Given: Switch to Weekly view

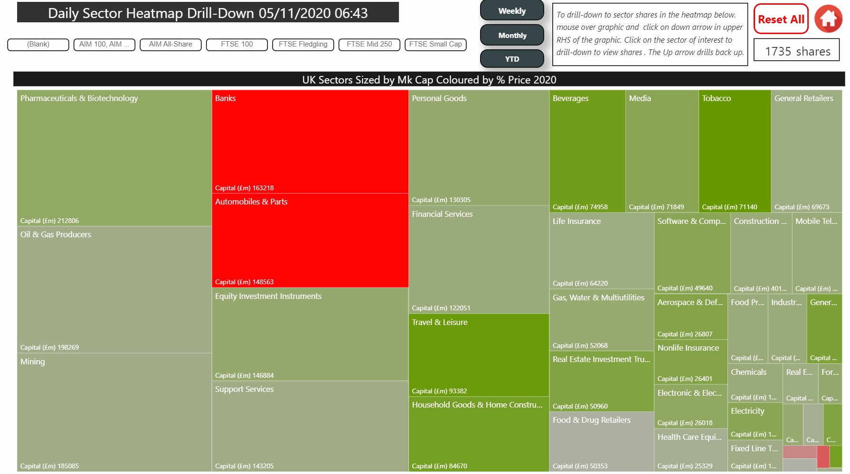Looking at the screenshot, I should [x=512, y=10].
